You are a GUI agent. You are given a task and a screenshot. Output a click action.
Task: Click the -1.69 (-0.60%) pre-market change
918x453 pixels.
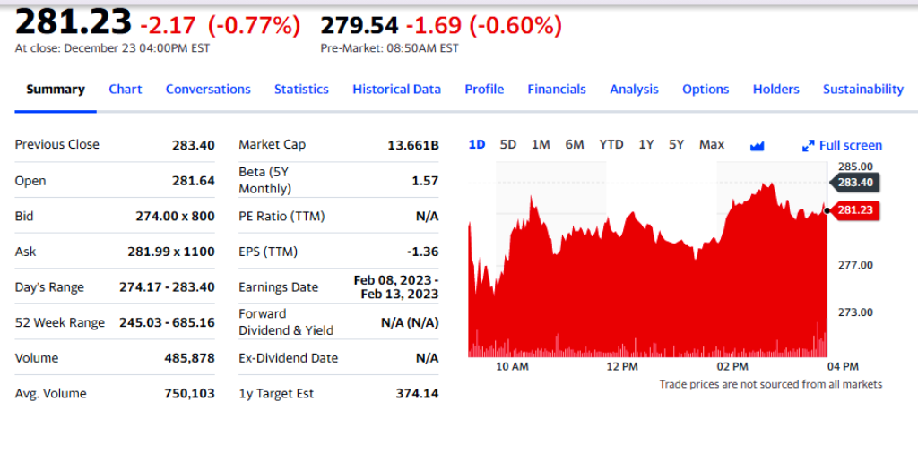coord(483,25)
